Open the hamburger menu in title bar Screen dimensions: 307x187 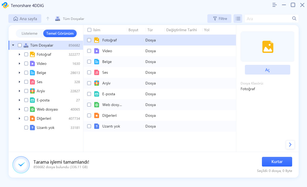(275, 5)
